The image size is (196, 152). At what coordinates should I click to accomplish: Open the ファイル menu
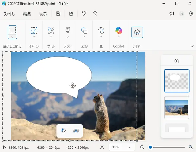tap(9, 14)
